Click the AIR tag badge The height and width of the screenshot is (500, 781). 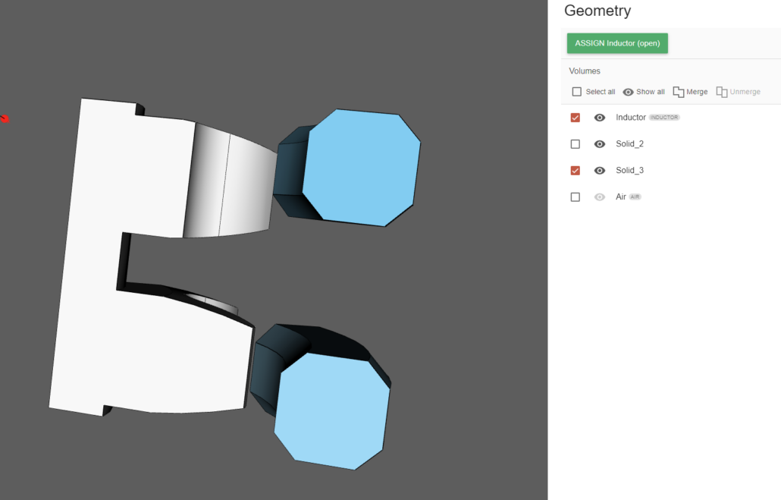point(635,197)
